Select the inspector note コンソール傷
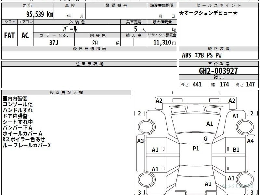260x195 pixels. tap(18, 104)
